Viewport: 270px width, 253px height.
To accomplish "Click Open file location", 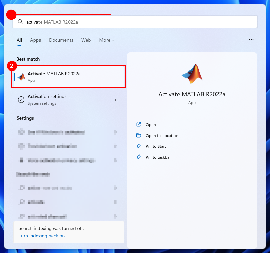I will (162, 136).
